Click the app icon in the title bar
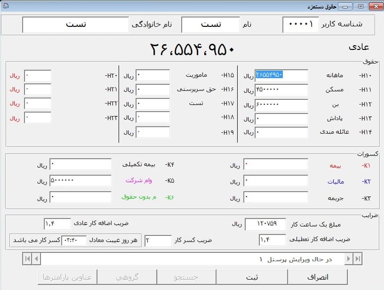The height and width of the screenshot is (290, 384). pos(5,6)
